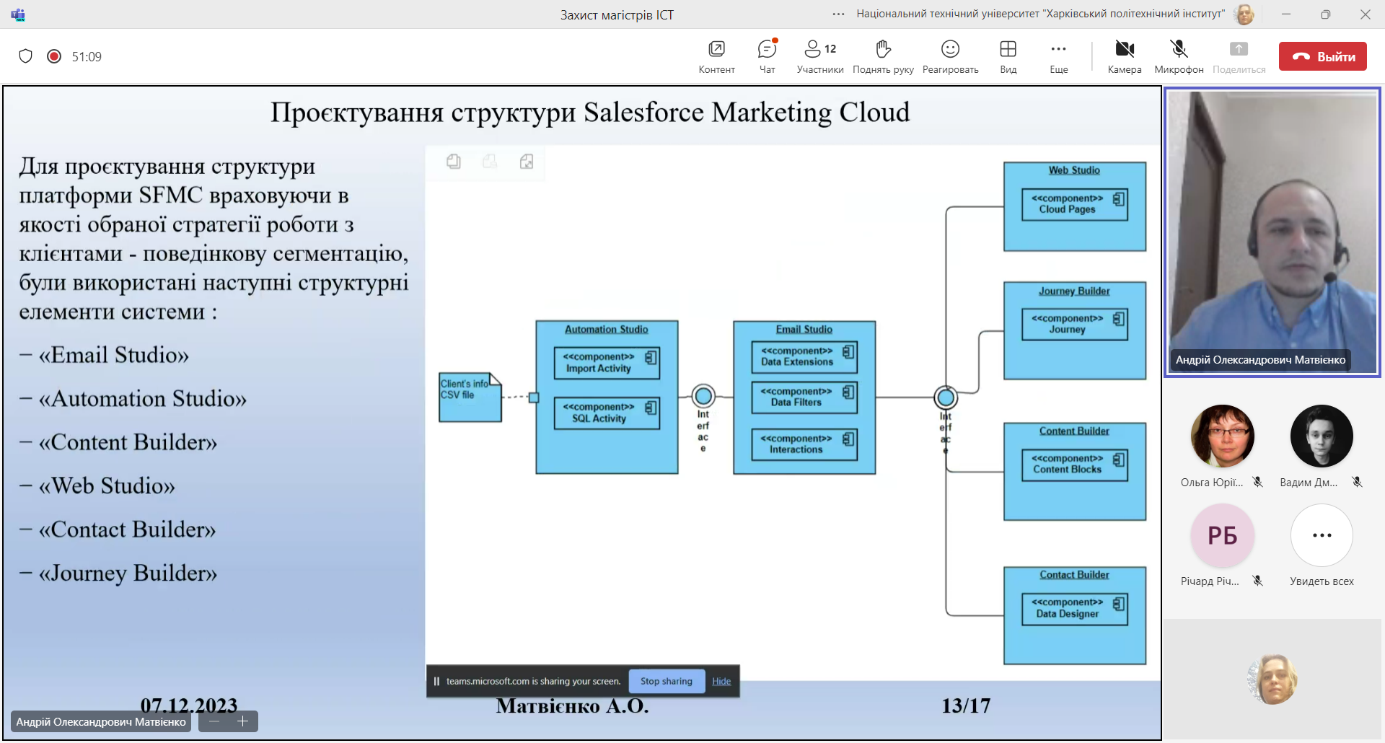Open the shield security info icon

[x=26, y=56]
